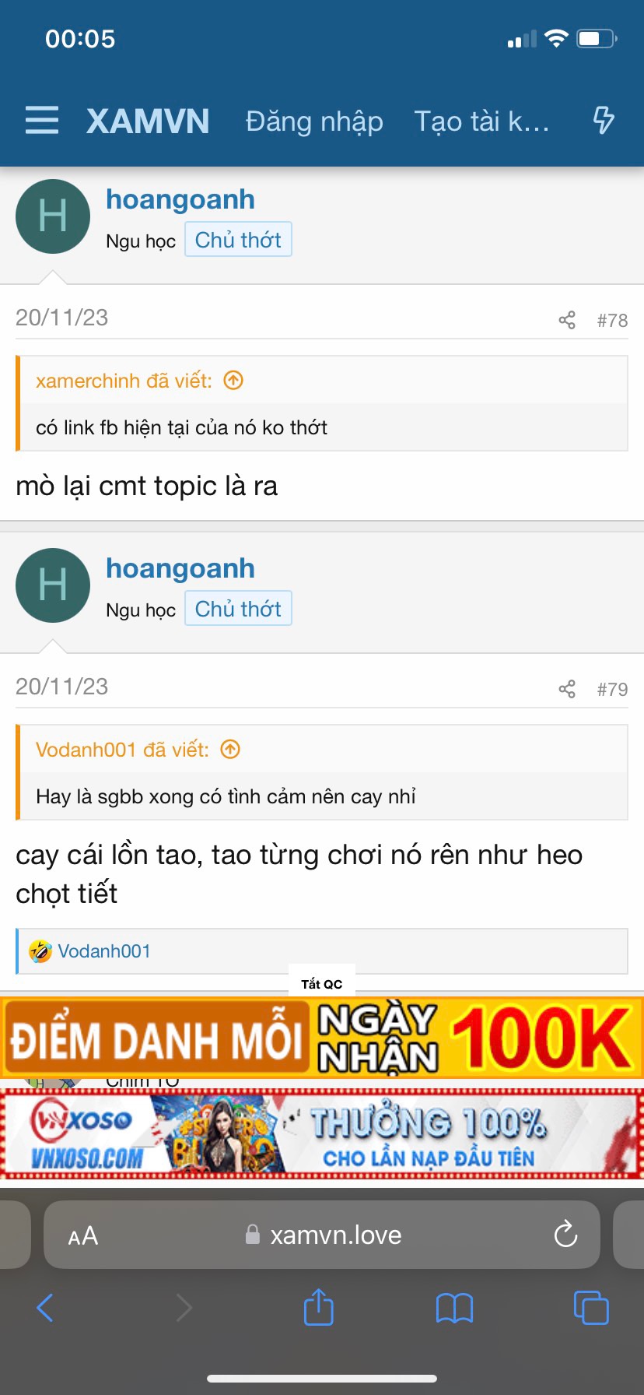Show Safari tab overview

pyautogui.click(x=591, y=1308)
